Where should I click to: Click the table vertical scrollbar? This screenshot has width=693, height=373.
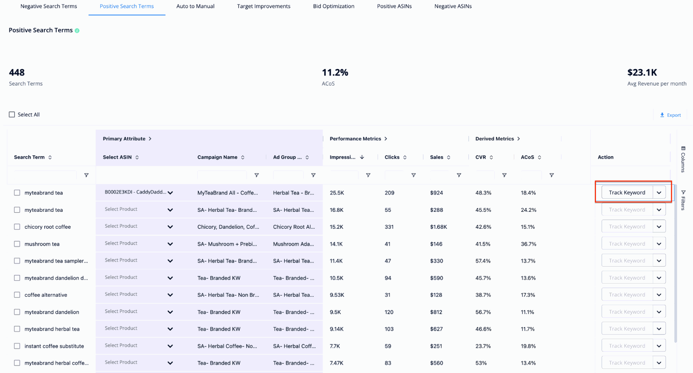click(675, 263)
